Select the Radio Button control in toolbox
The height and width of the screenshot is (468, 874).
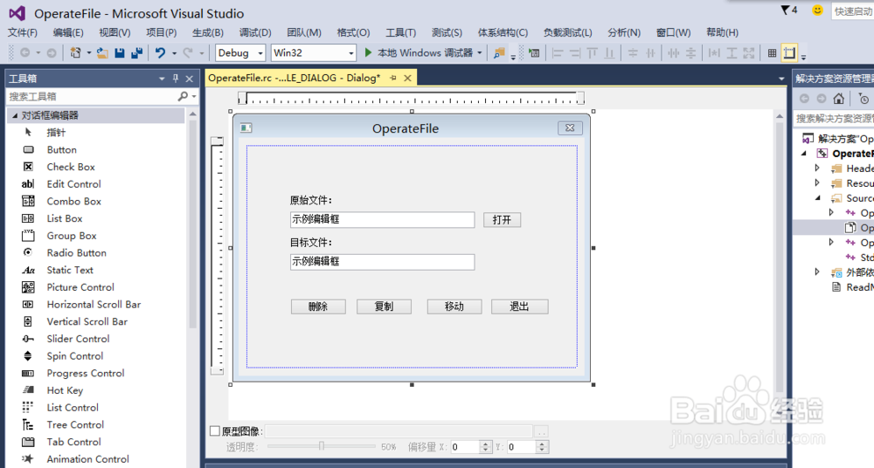tap(96, 253)
